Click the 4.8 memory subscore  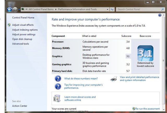[x=128, y=48]
